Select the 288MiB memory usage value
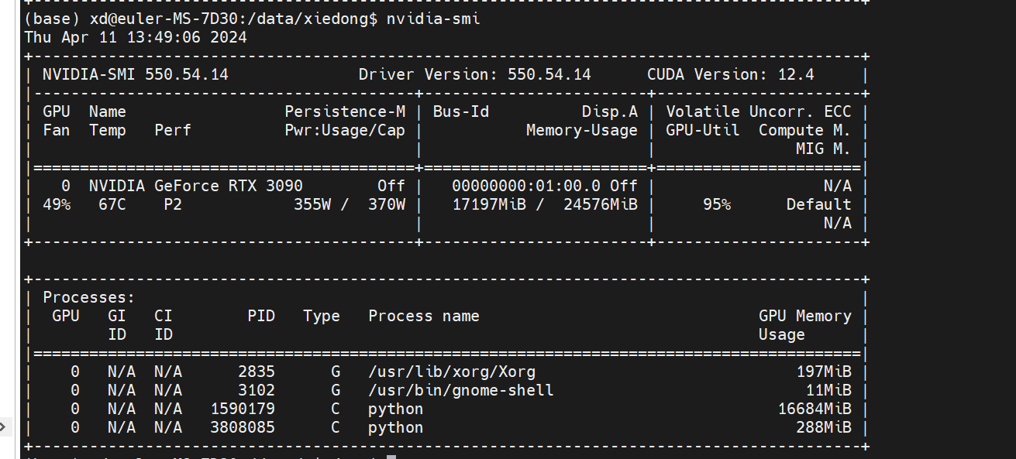 (x=824, y=427)
